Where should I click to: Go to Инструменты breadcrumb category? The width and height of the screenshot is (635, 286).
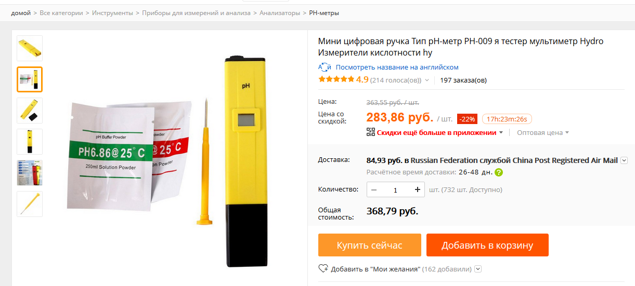click(112, 13)
